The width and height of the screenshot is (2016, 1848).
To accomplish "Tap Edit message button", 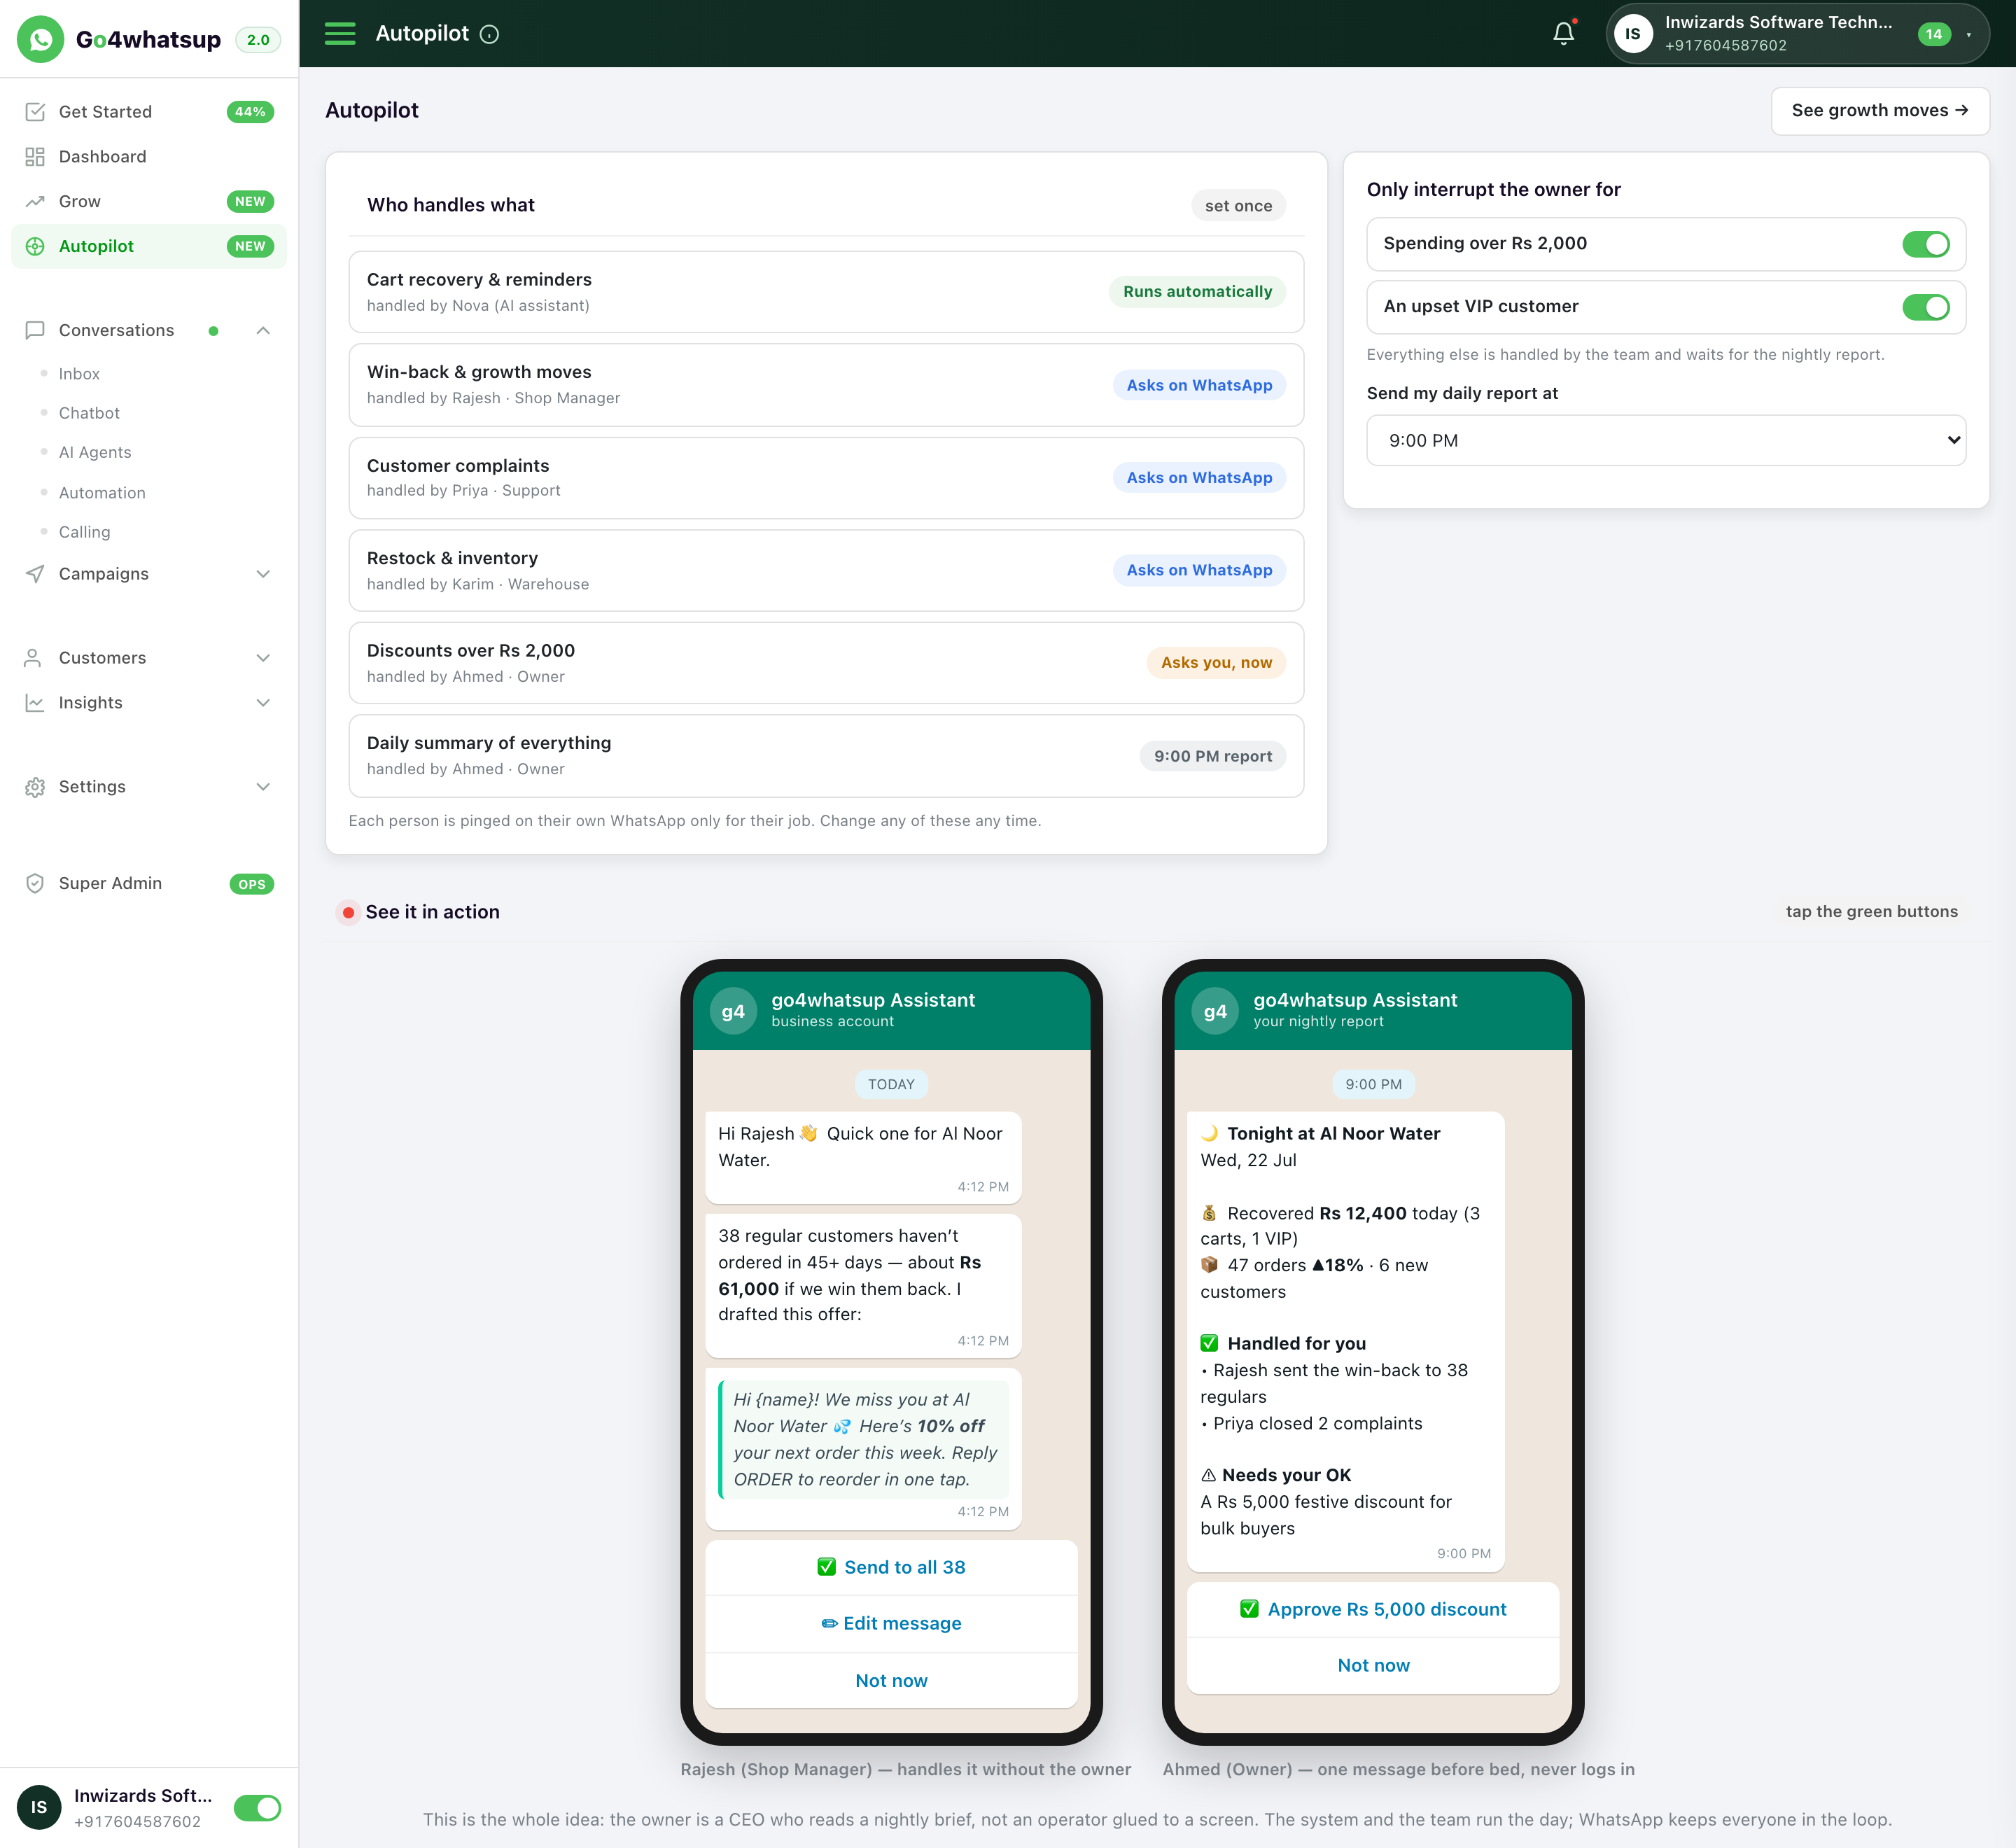I will pos(891,1623).
